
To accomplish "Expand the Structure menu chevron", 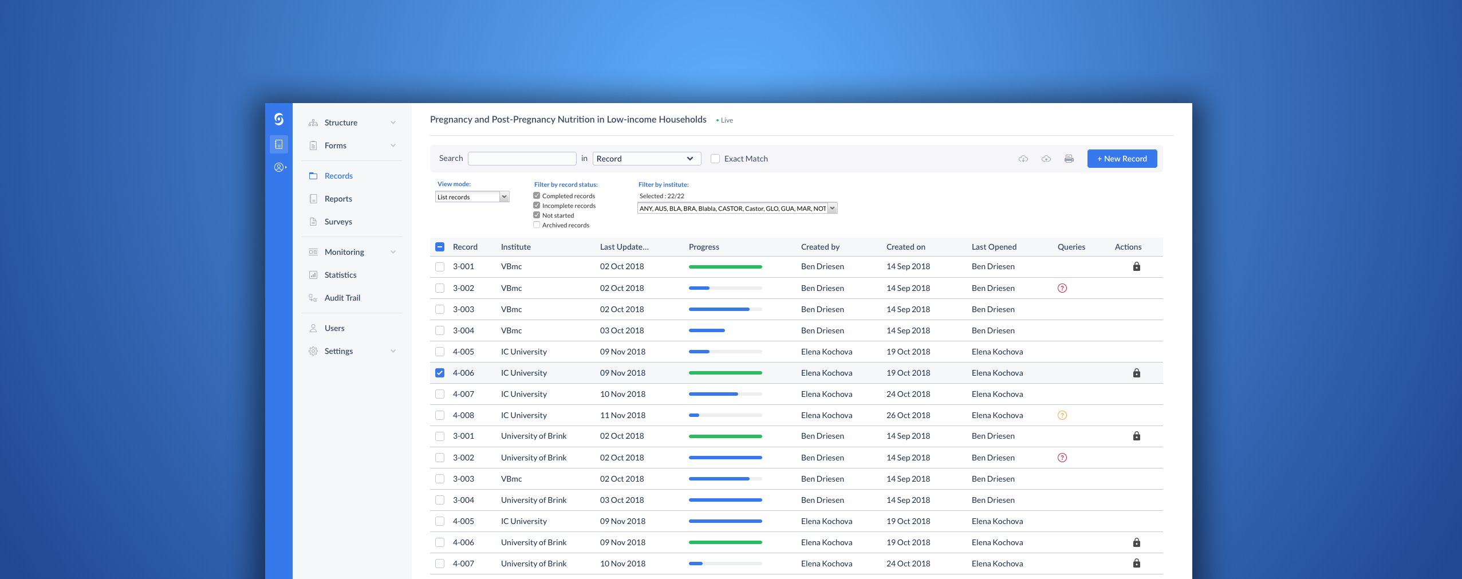I will pyautogui.click(x=393, y=123).
